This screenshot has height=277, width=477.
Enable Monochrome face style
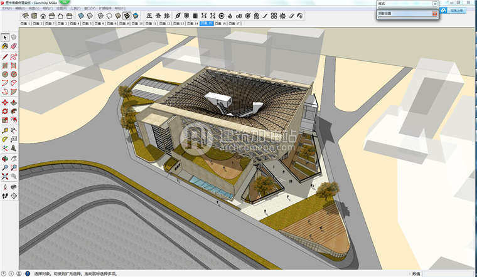pos(136,16)
